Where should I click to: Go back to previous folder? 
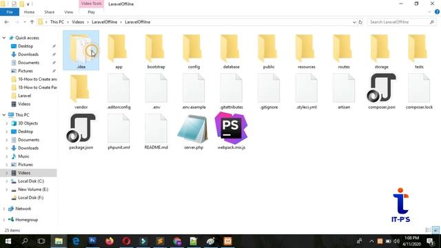(7, 22)
